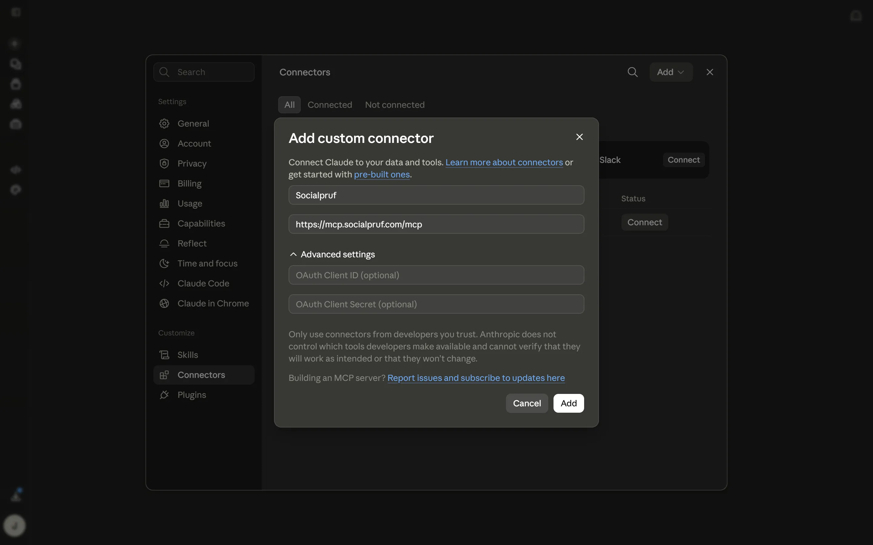The height and width of the screenshot is (545, 873).
Task: Focus the OAuth Client ID field
Action: tap(436, 275)
